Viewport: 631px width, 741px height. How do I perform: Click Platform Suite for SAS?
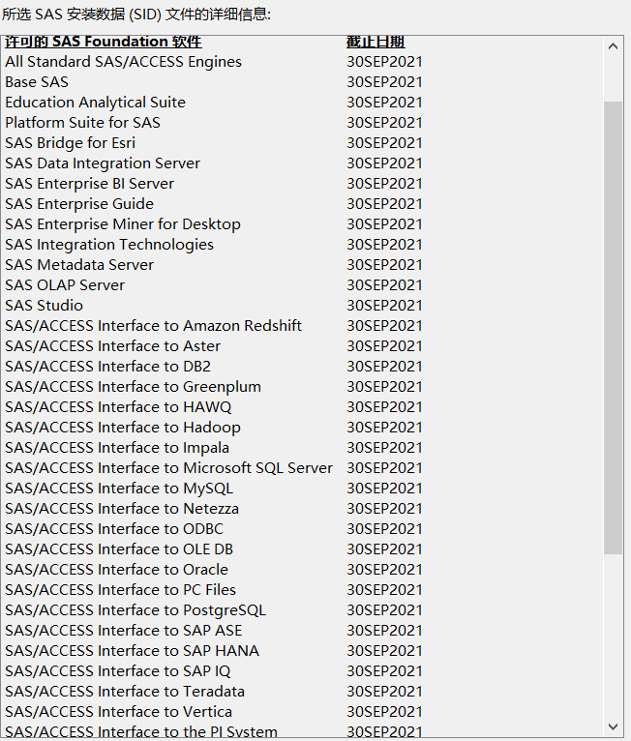[82, 123]
